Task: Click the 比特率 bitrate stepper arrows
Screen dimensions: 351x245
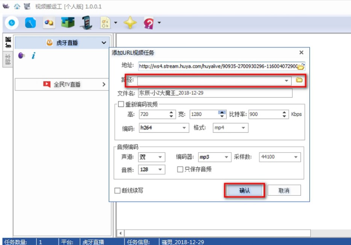Action: click(284, 114)
